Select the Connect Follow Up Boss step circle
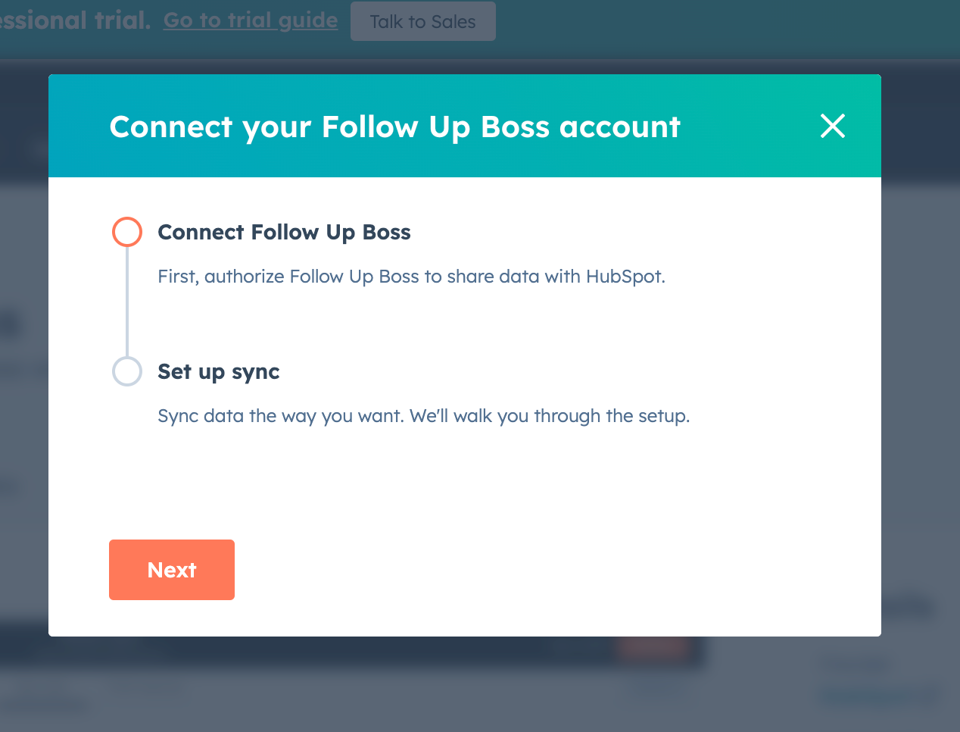This screenshot has width=960, height=732. (x=127, y=232)
